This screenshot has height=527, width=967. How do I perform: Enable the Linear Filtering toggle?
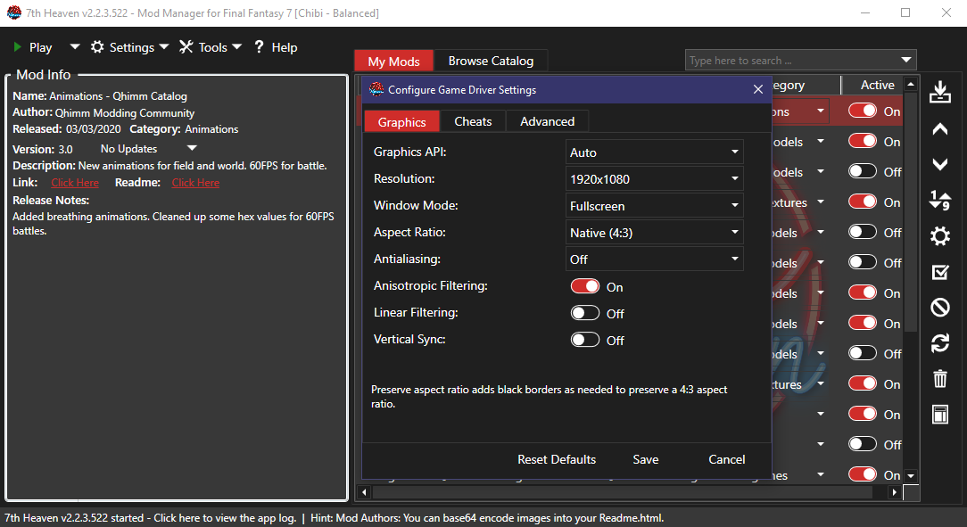click(x=584, y=313)
